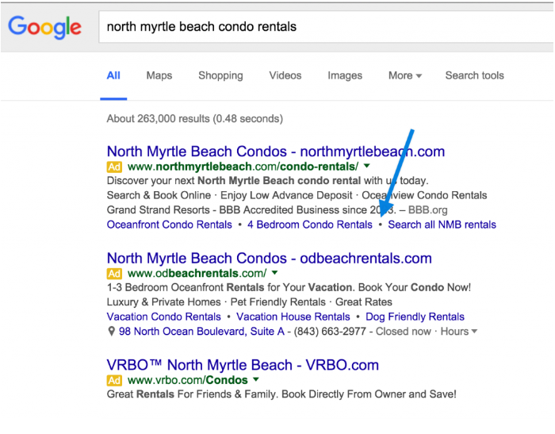Click the Ad badge beside northmyrtlebeach.com URL
This screenshot has height=434, width=555.
114,167
